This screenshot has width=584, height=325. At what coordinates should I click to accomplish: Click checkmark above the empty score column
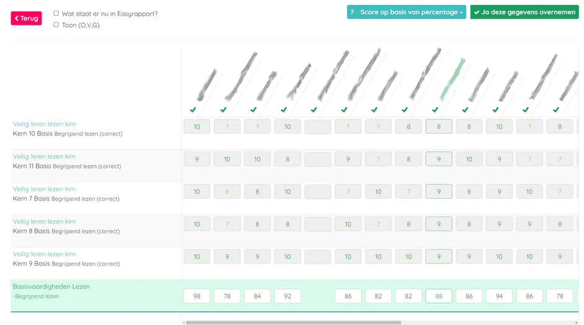point(314,110)
